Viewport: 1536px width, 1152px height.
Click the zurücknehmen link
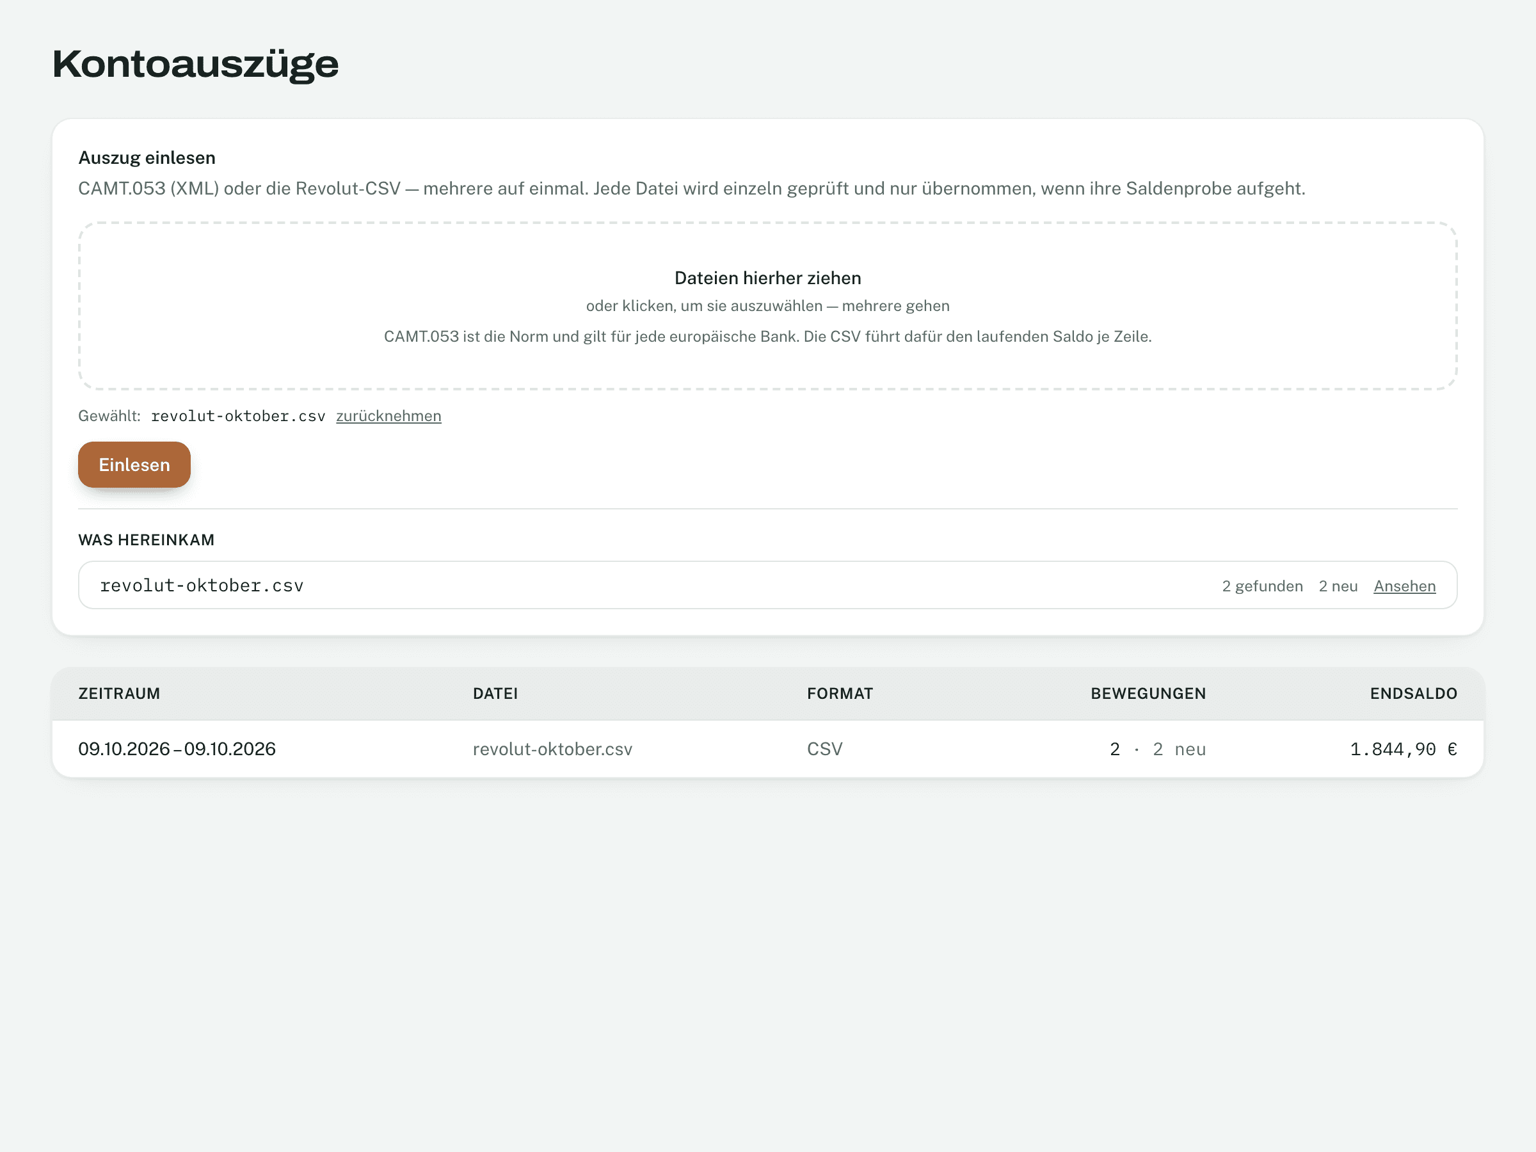tap(389, 416)
